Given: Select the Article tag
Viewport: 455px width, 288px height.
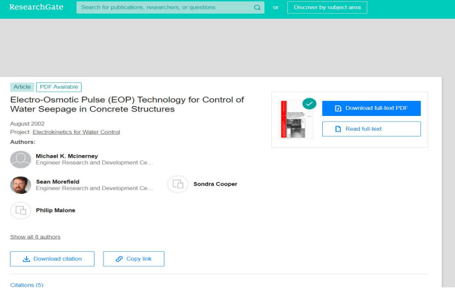Looking at the screenshot, I should [22, 87].
